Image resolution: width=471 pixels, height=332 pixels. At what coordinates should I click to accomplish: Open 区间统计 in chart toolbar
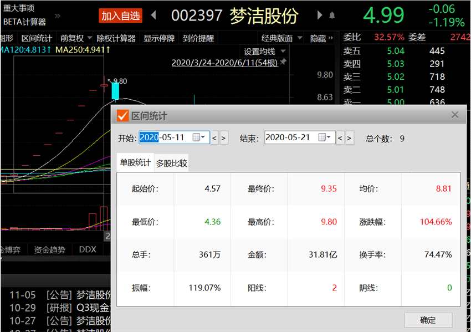click(37, 38)
